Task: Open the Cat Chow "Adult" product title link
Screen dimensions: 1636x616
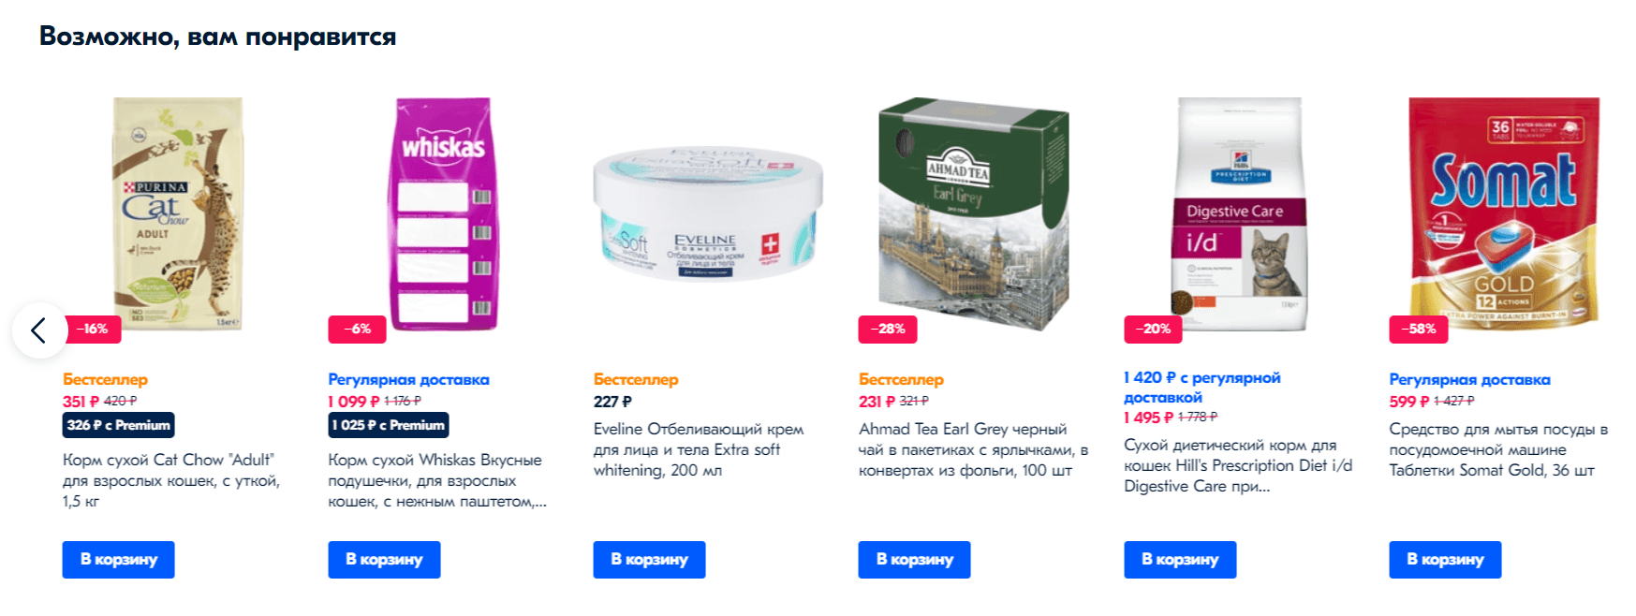Action: coord(171,480)
